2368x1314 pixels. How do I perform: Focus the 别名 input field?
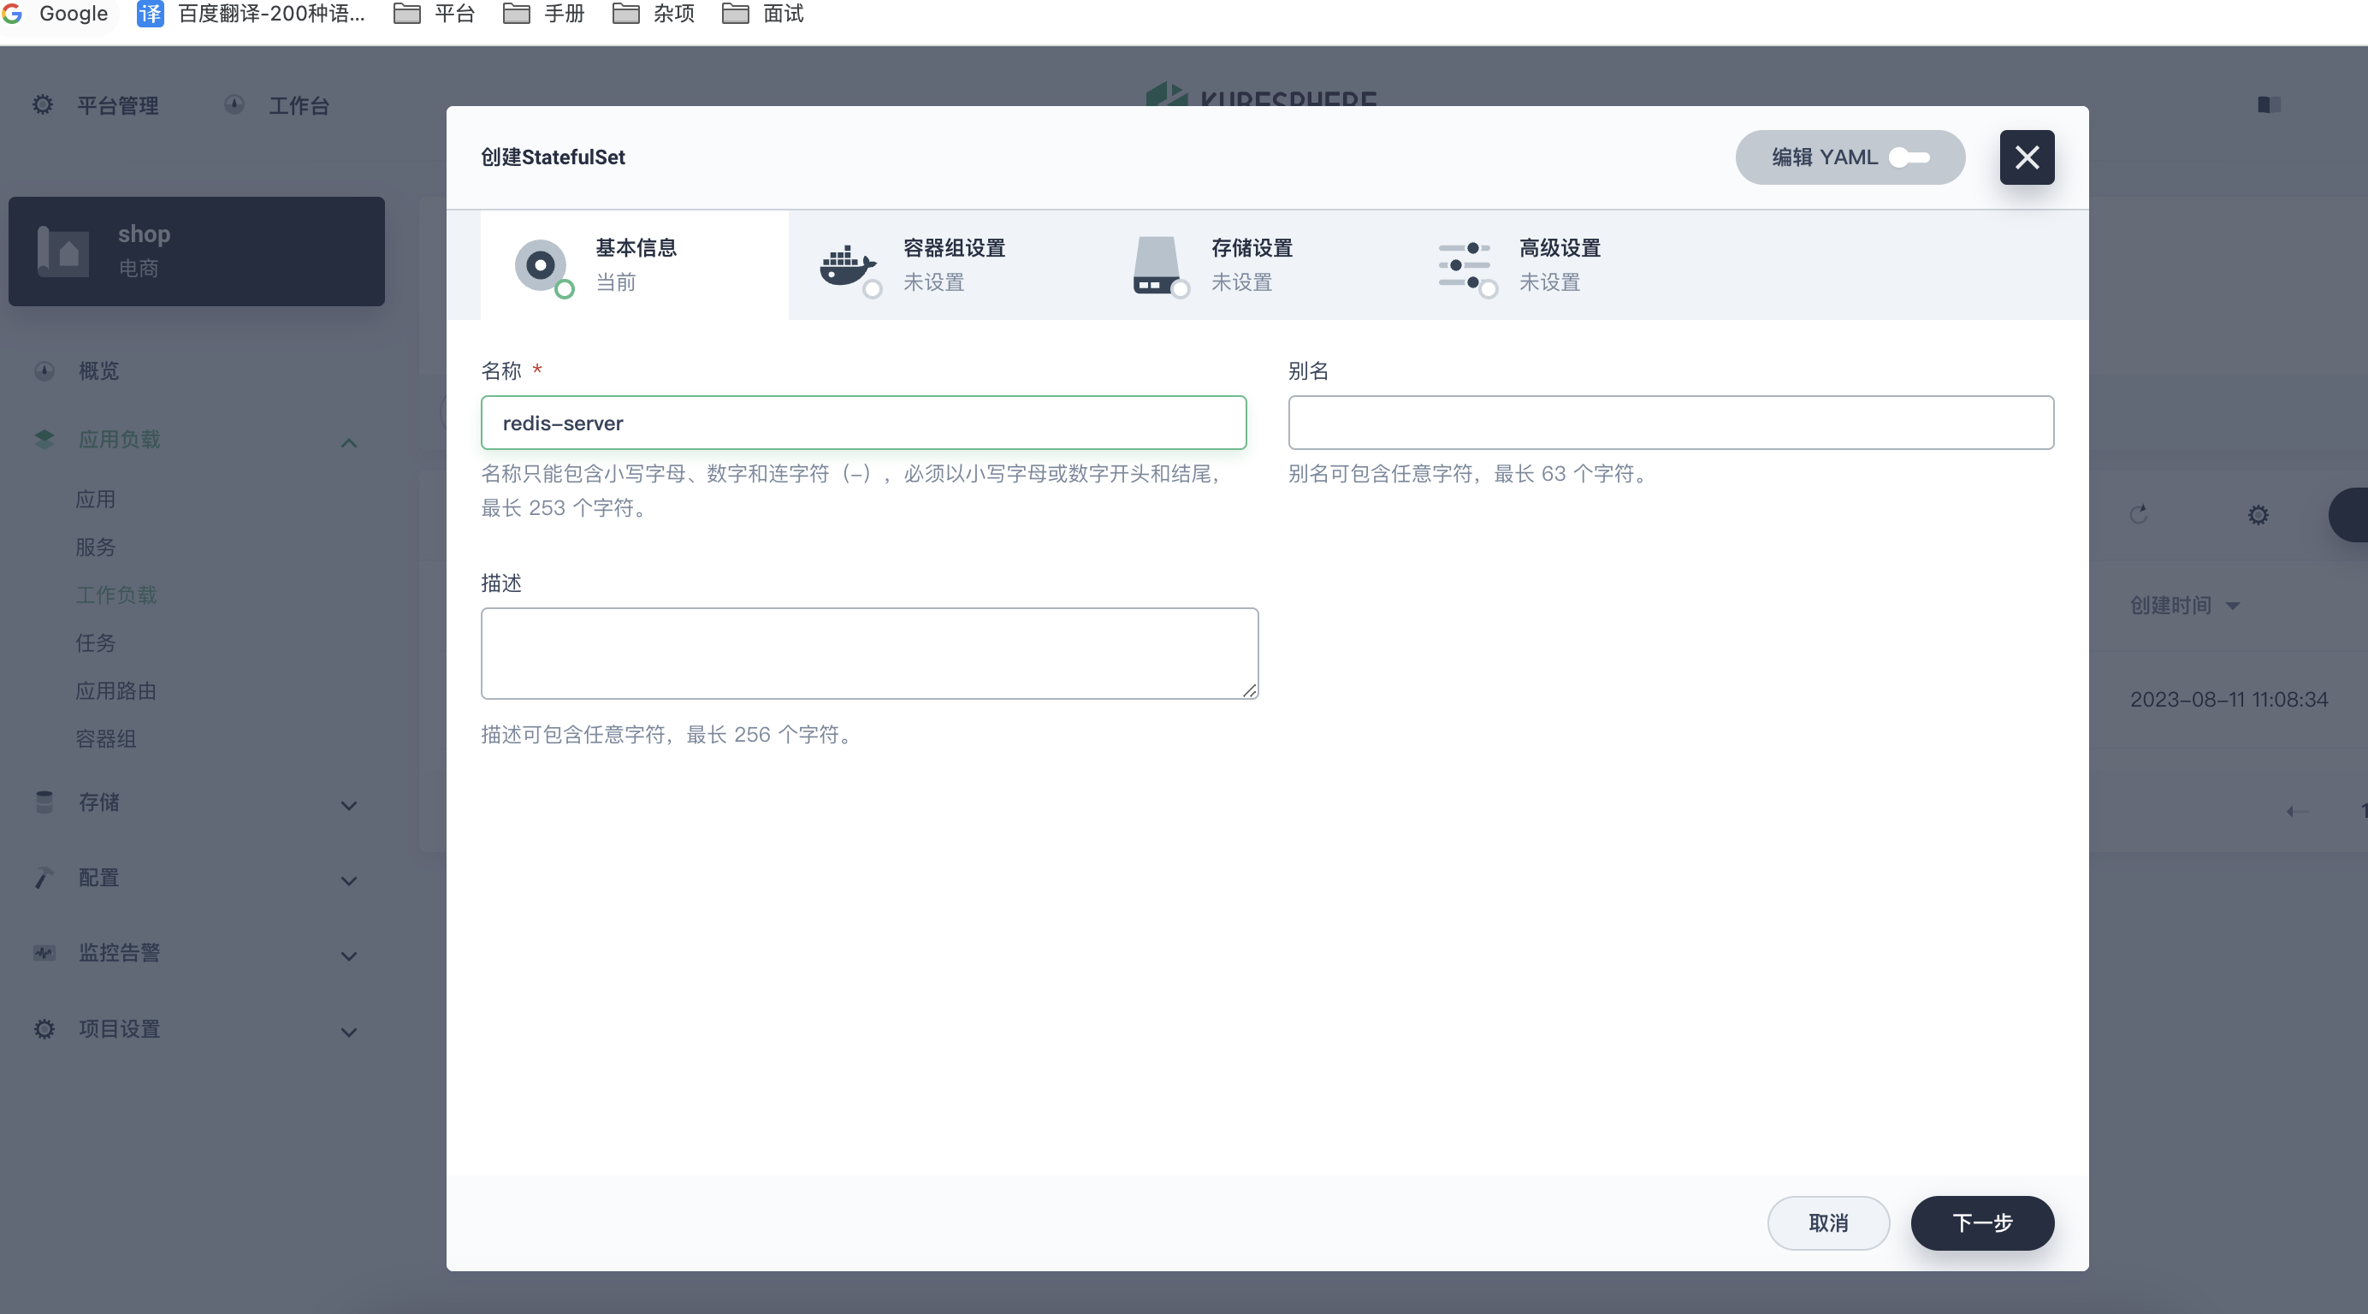click(1670, 423)
